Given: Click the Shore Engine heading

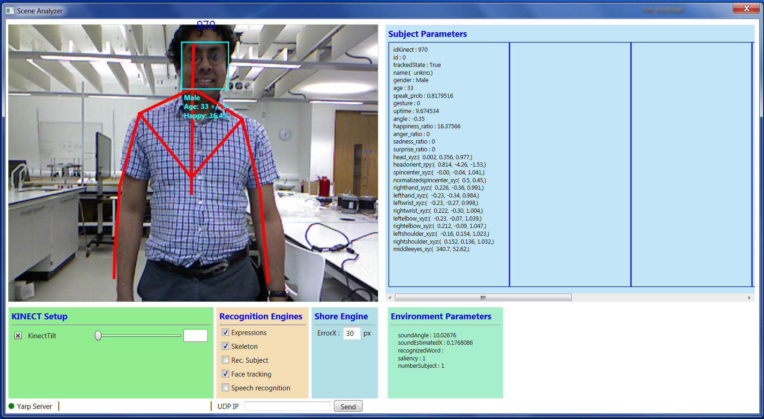Looking at the screenshot, I should coord(341,316).
